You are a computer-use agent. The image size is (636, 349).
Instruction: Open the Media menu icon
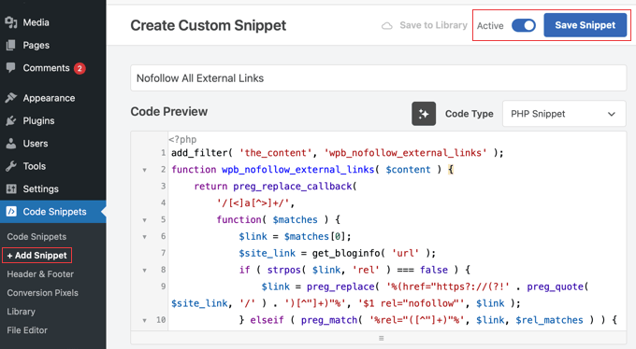(x=11, y=22)
